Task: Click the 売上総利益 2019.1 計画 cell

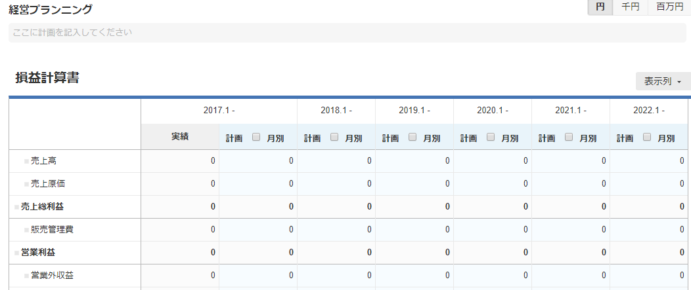Action: pyautogui.click(x=414, y=206)
